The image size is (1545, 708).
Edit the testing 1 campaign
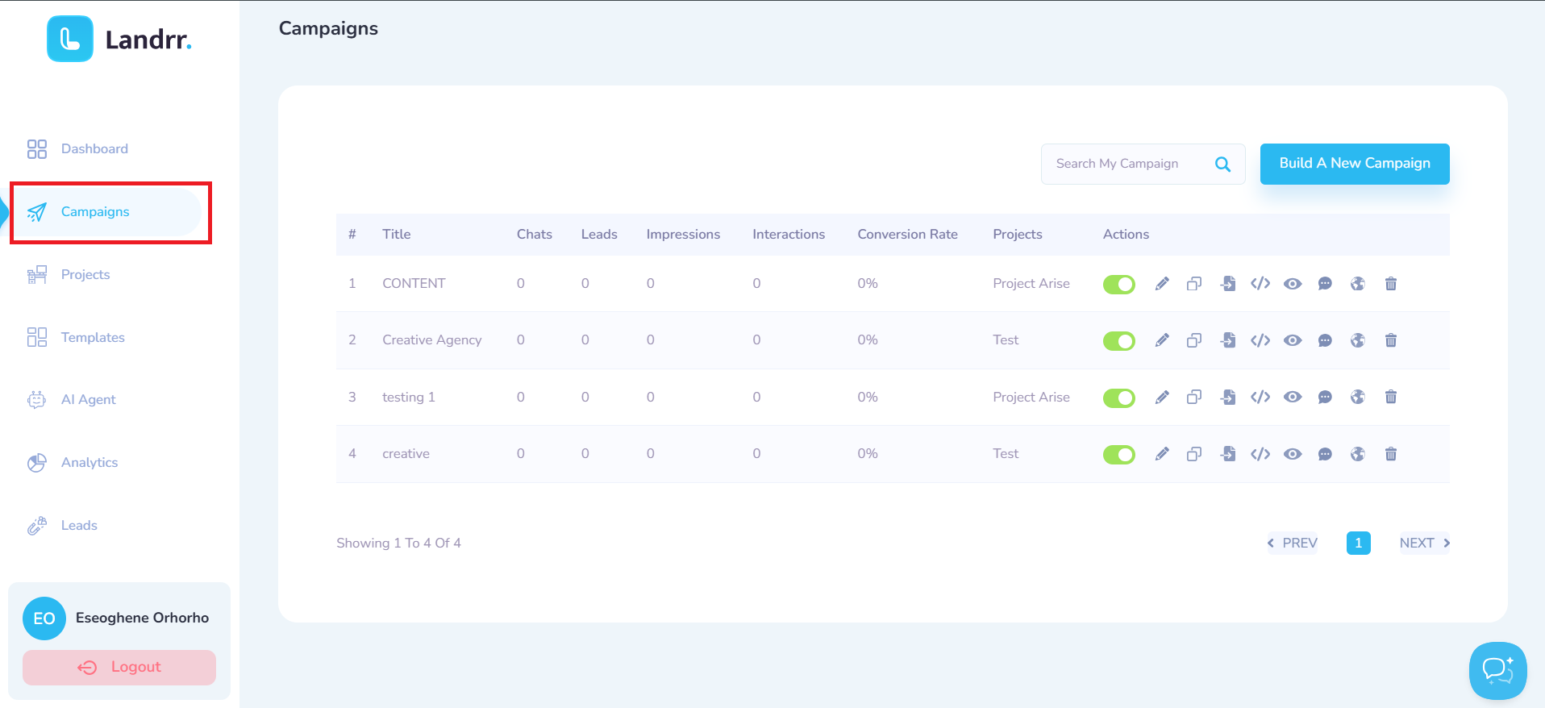point(1162,397)
